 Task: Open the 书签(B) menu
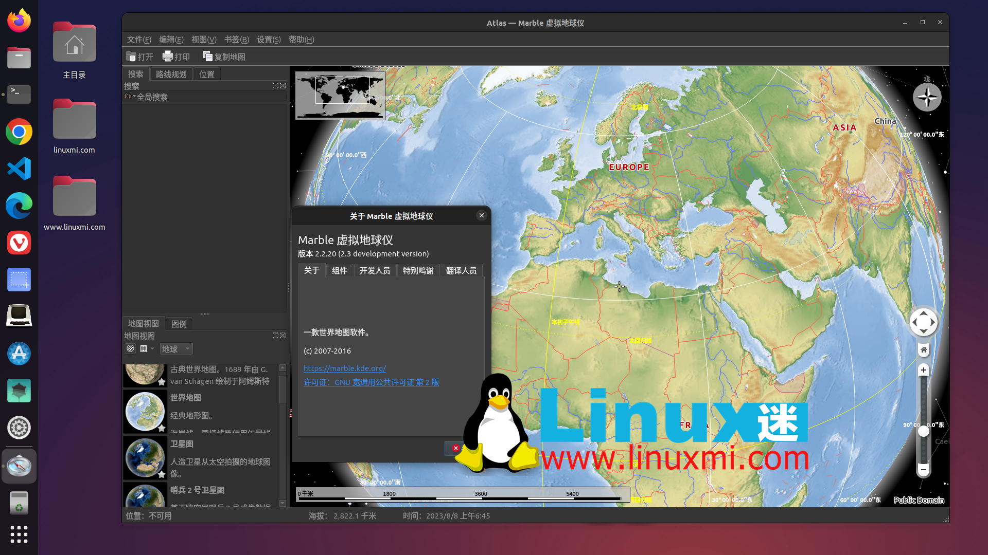point(236,40)
